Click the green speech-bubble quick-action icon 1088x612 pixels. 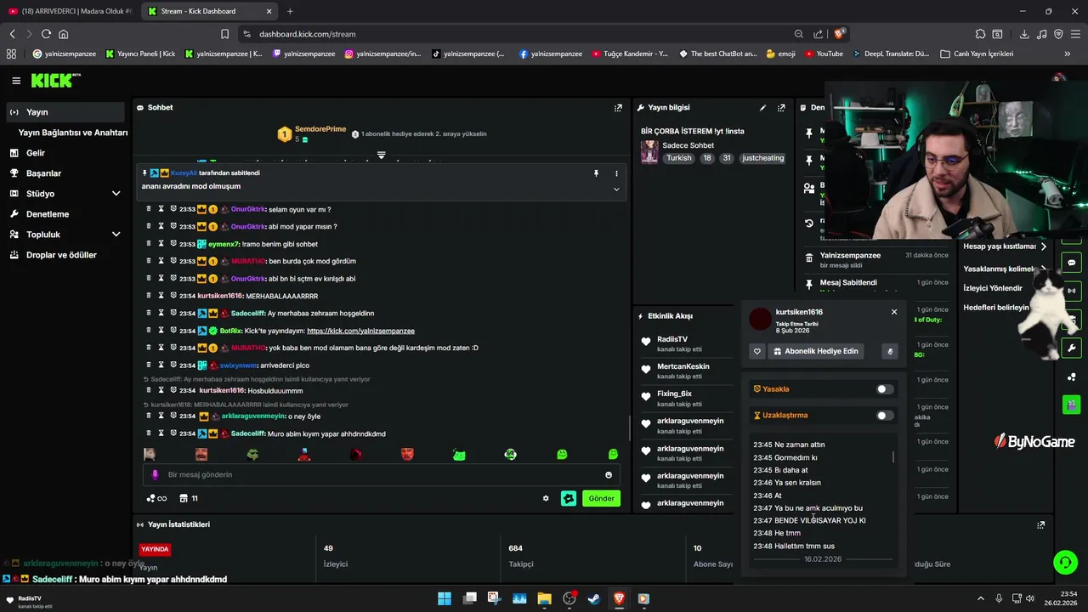[x=1071, y=263]
